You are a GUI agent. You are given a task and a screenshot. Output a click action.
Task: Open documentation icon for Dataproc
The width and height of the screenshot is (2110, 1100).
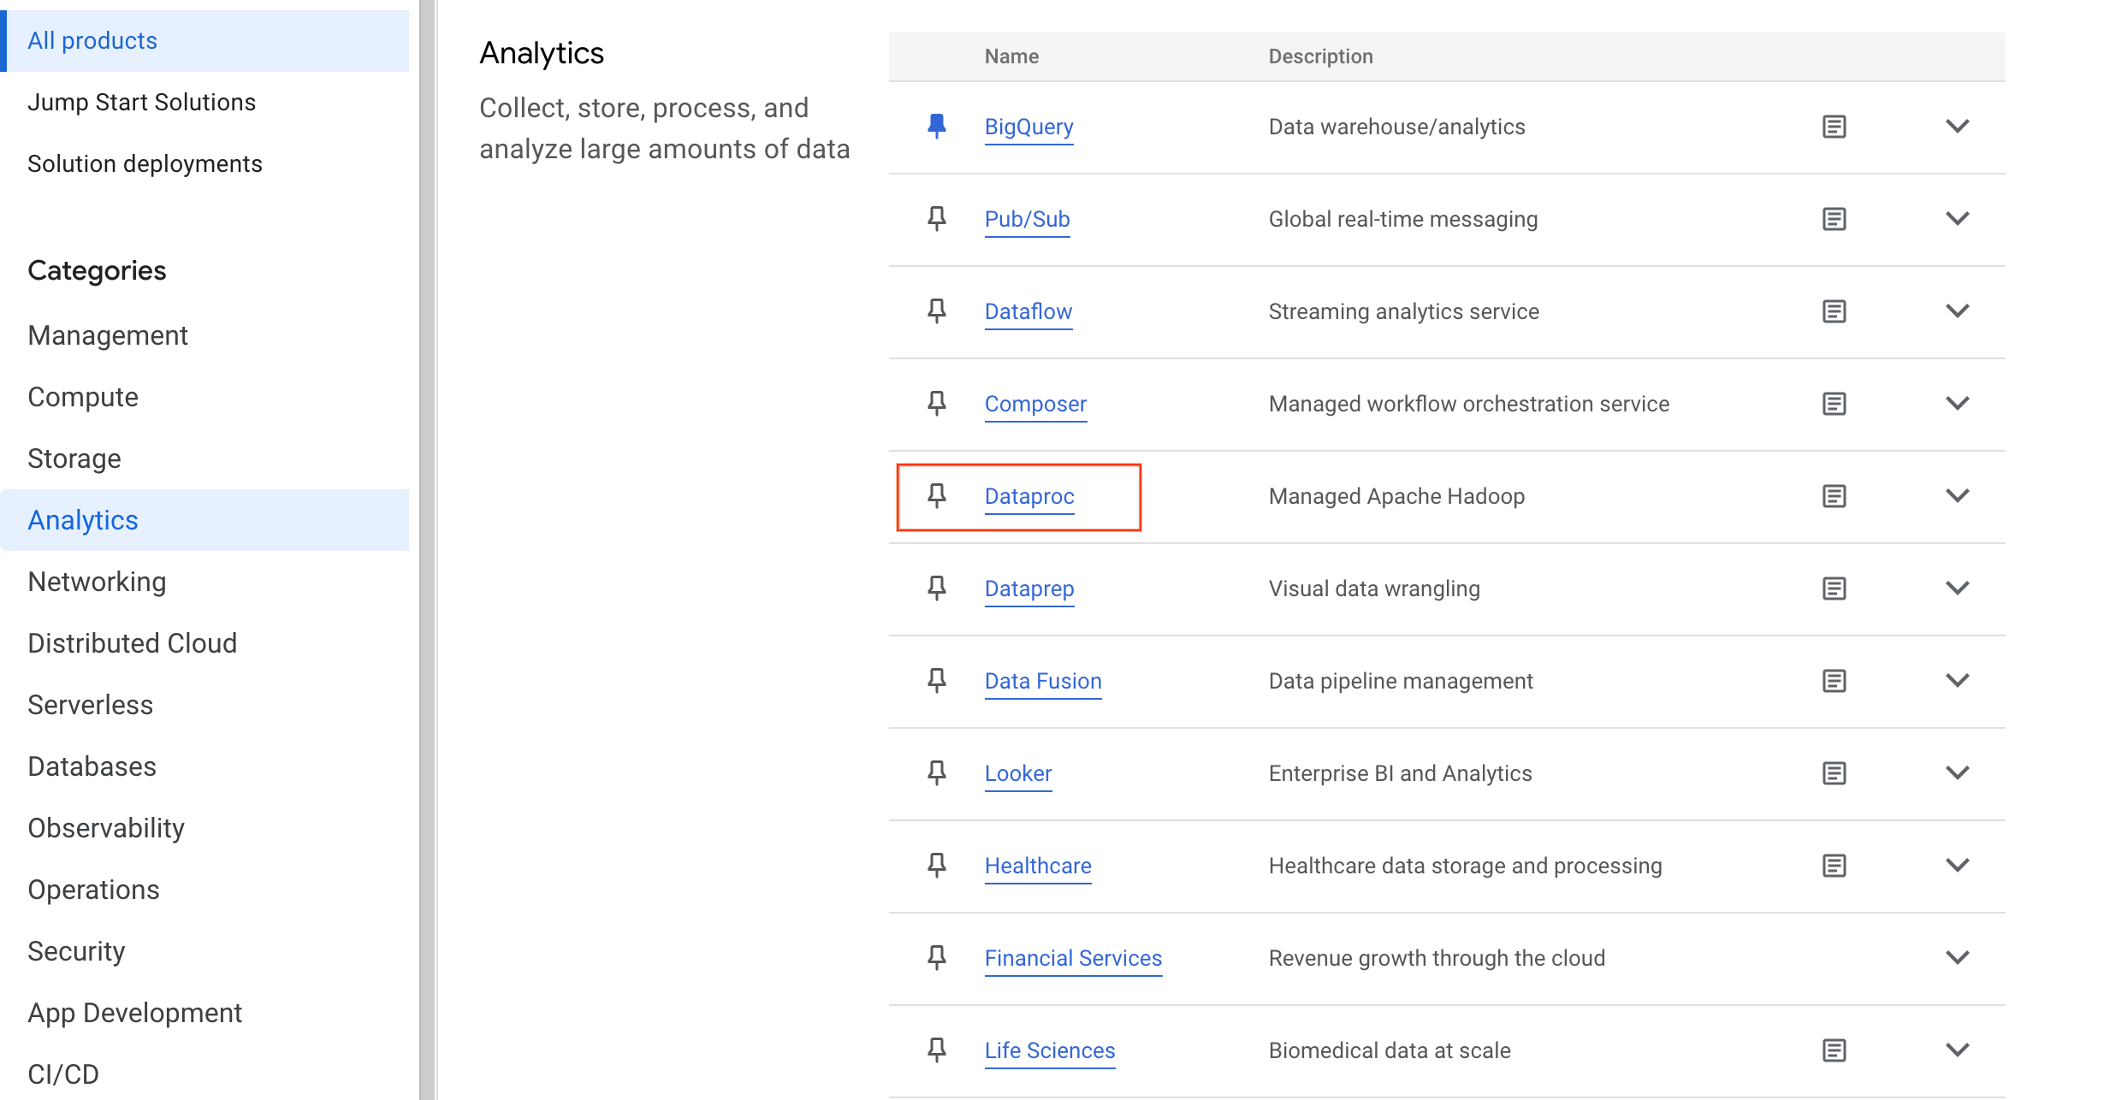click(1834, 496)
